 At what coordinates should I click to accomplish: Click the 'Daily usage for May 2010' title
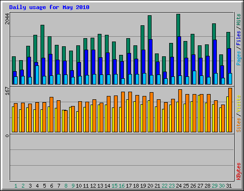tap(49, 7)
